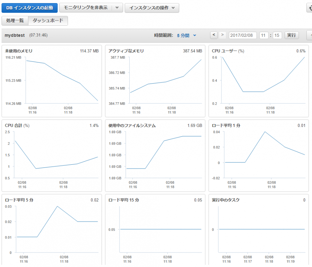Click the 実行 button
Viewport: 312px width, 267px height.
292,35
